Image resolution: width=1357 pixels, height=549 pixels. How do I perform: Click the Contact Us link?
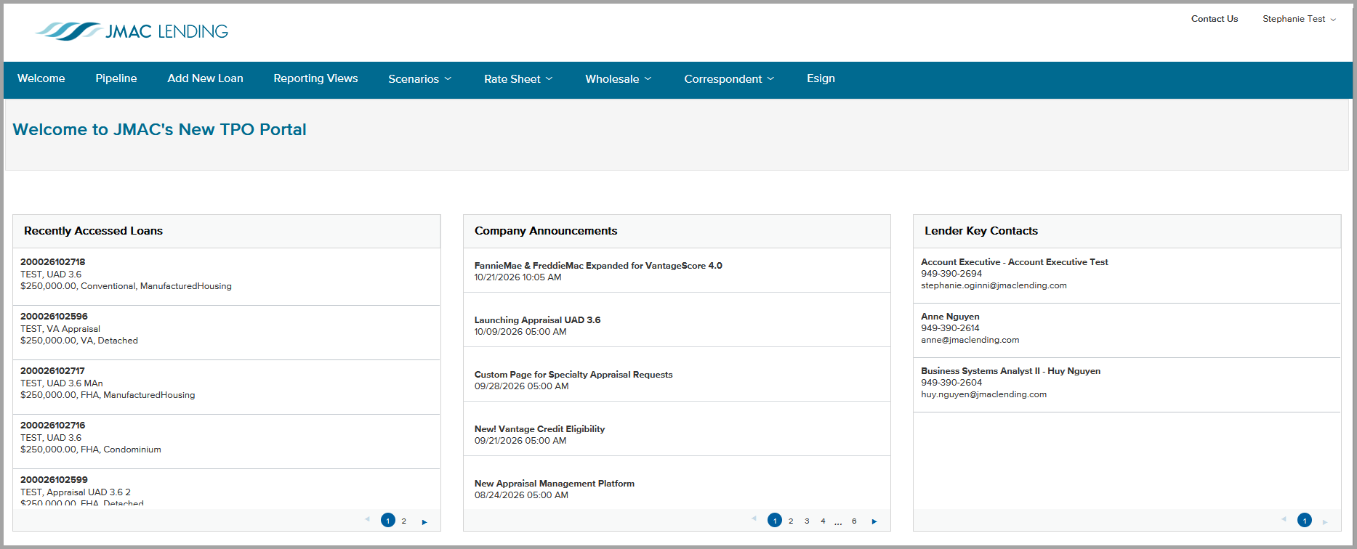[1215, 19]
